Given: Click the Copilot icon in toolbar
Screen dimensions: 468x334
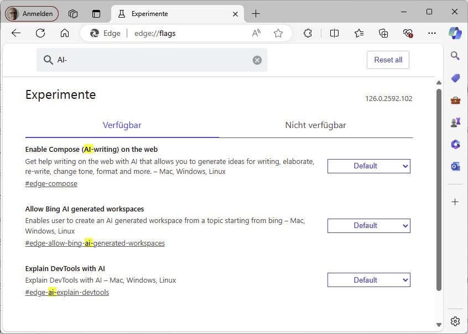Looking at the screenshot, I should coord(455,33).
